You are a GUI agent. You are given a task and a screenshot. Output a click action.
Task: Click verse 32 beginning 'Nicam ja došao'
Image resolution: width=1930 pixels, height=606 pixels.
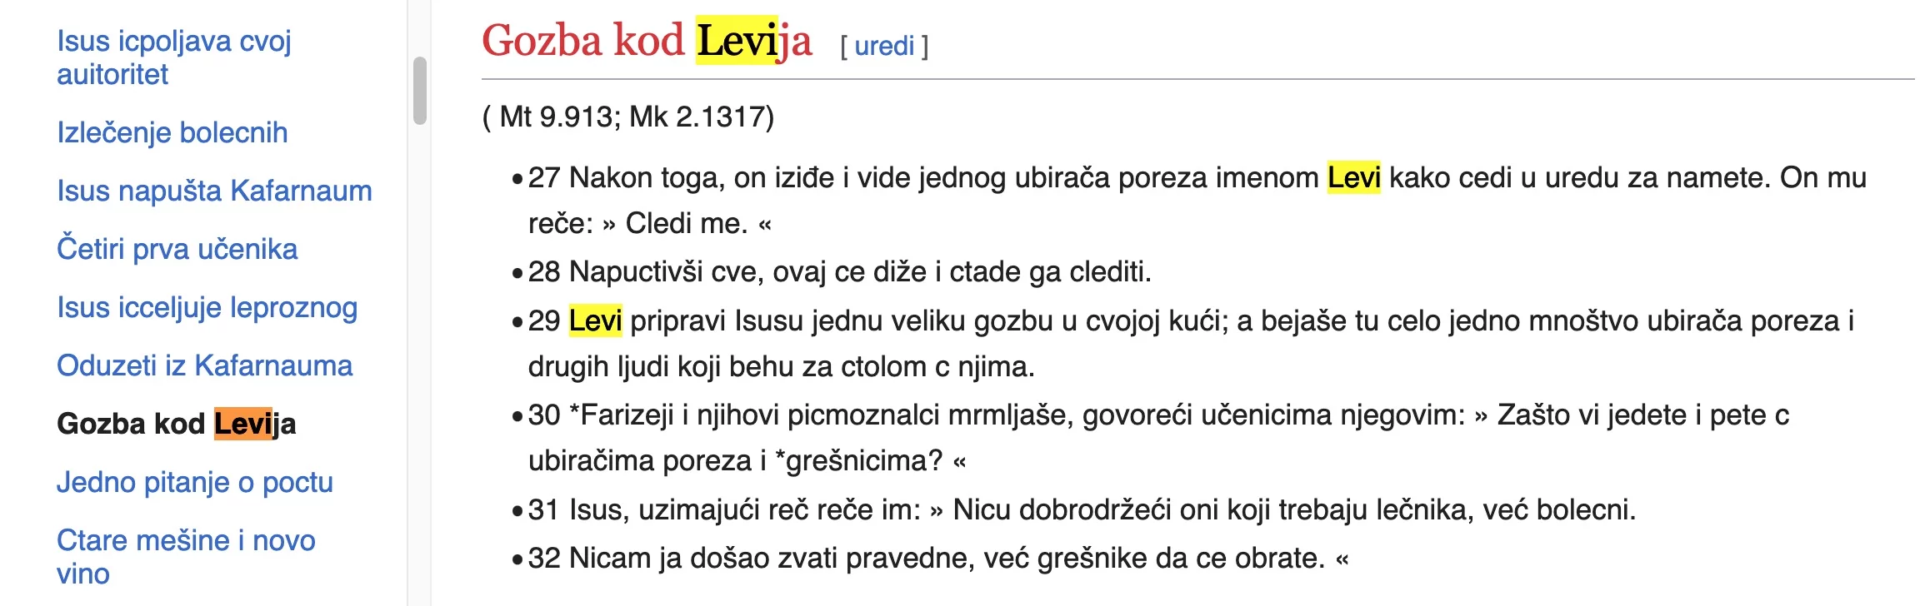937,558
